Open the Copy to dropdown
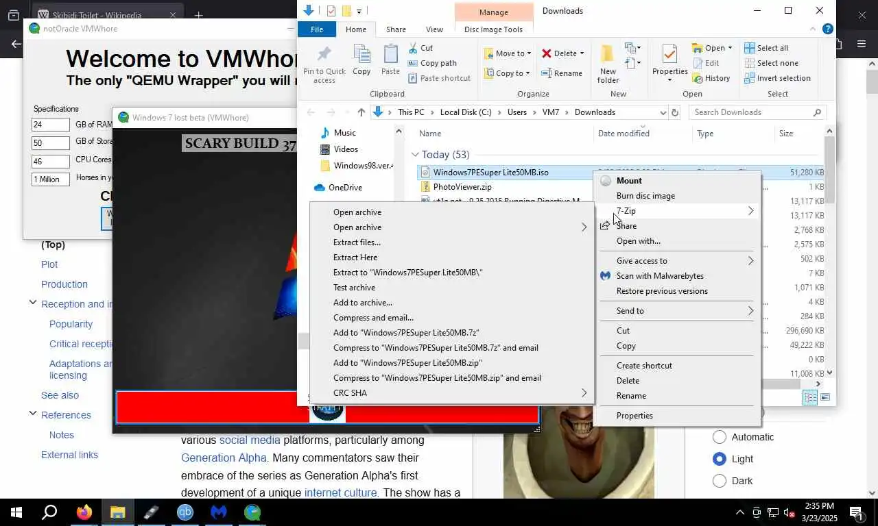 [x=527, y=73]
